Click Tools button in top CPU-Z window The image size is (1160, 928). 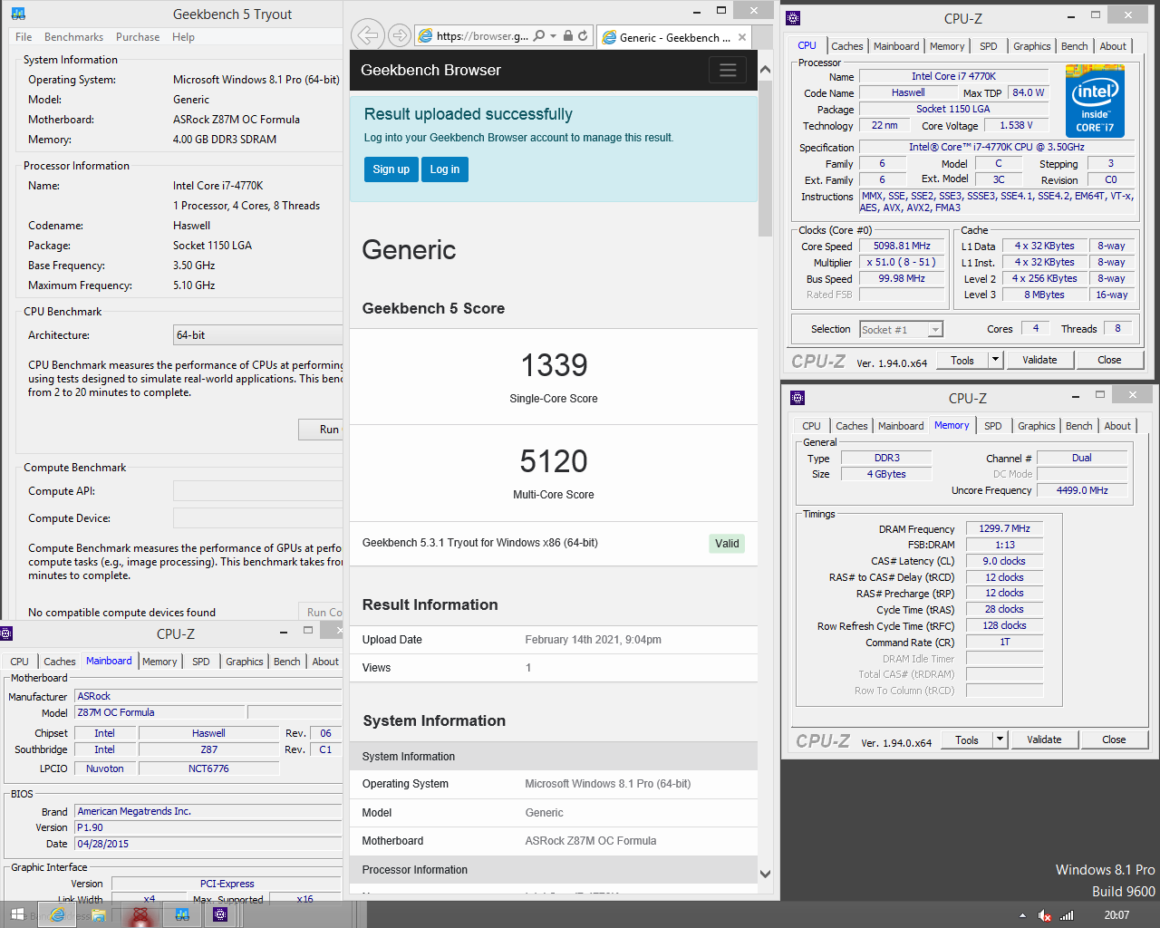coord(962,360)
